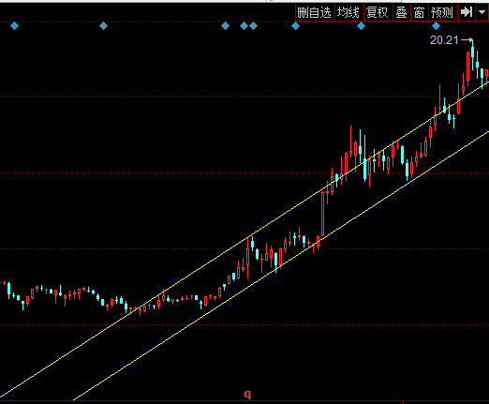The width and height of the screenshot is (489, 404).
Task: Select the lower yellow channel trend line
Action: [x=281, y=265]
